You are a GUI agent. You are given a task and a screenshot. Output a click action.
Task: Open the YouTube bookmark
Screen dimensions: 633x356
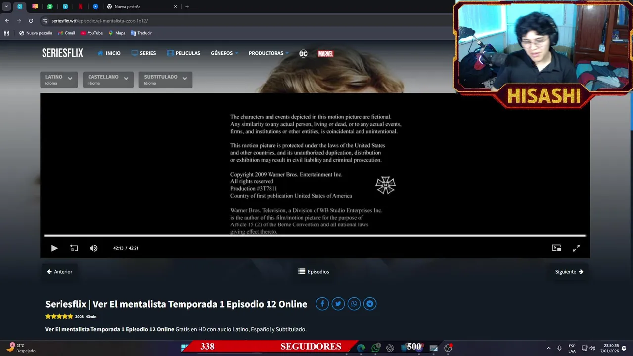[x=91, y=33]
